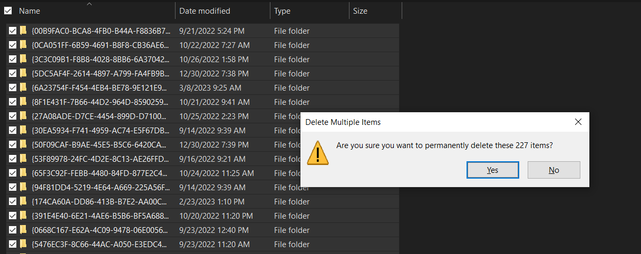Click the folder icon for {00B9FAC0-BCA8 folder
The width and height of the screenshot is (641, 254).
[23, 31]
